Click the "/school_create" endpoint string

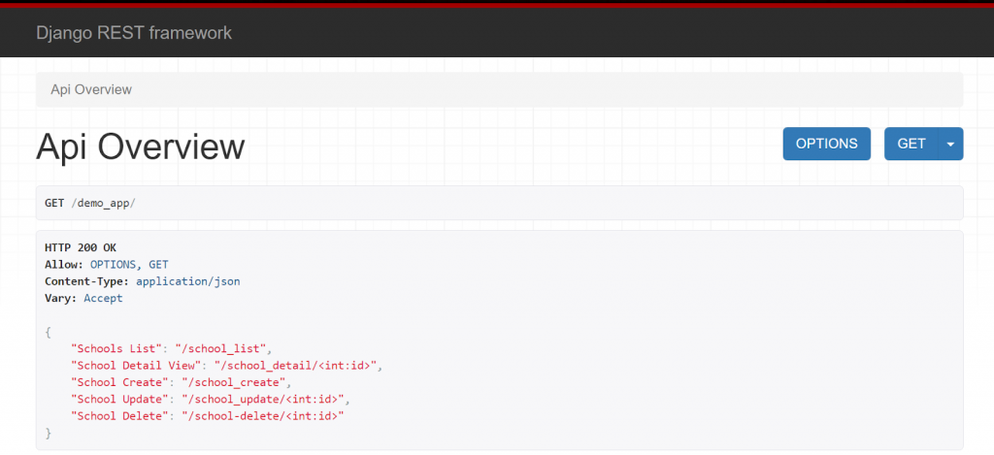click(x=233, y=382)
